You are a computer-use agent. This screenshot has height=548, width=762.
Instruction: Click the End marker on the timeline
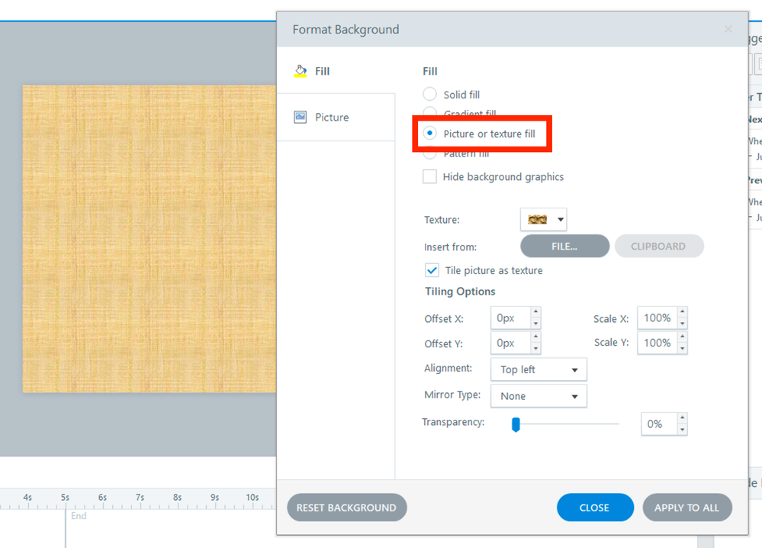pyautogui.click(x=79, y=516)
